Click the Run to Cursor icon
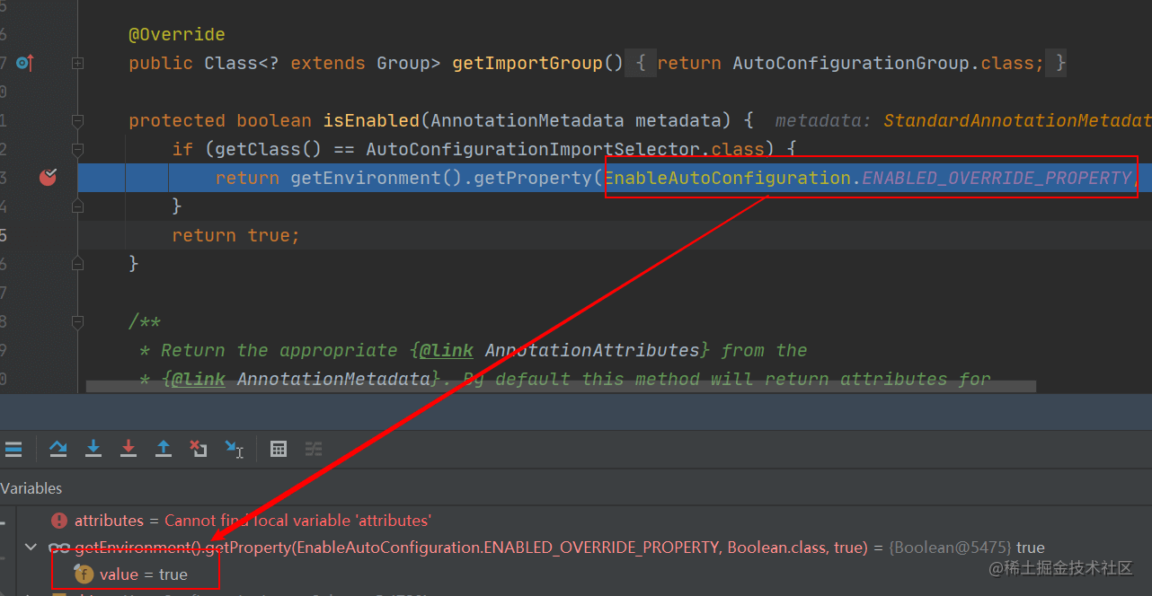Image resolution: width=1152 pixels, height=596 pixels. point(235,449)
